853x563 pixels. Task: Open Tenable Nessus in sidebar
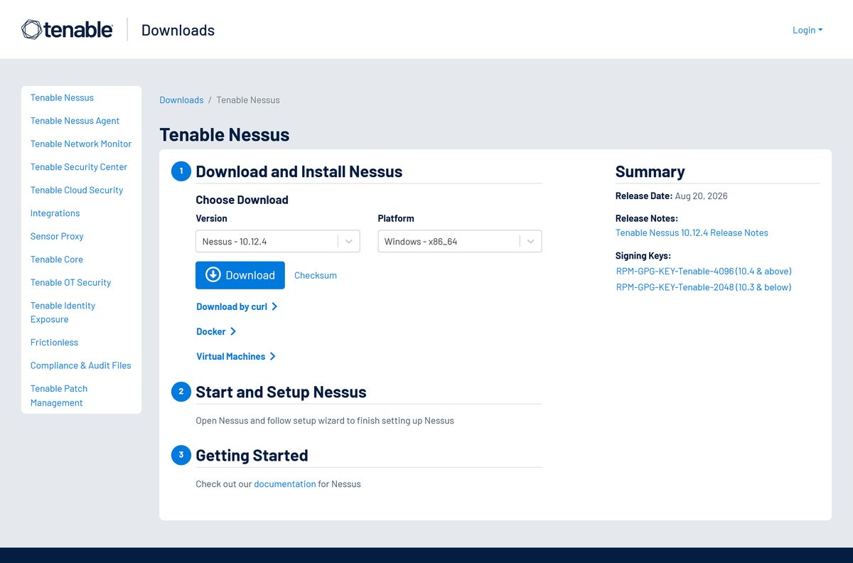[62, 97]
